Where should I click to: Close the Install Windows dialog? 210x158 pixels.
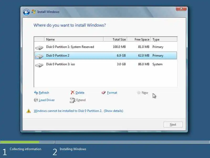(x=181, y=9)
